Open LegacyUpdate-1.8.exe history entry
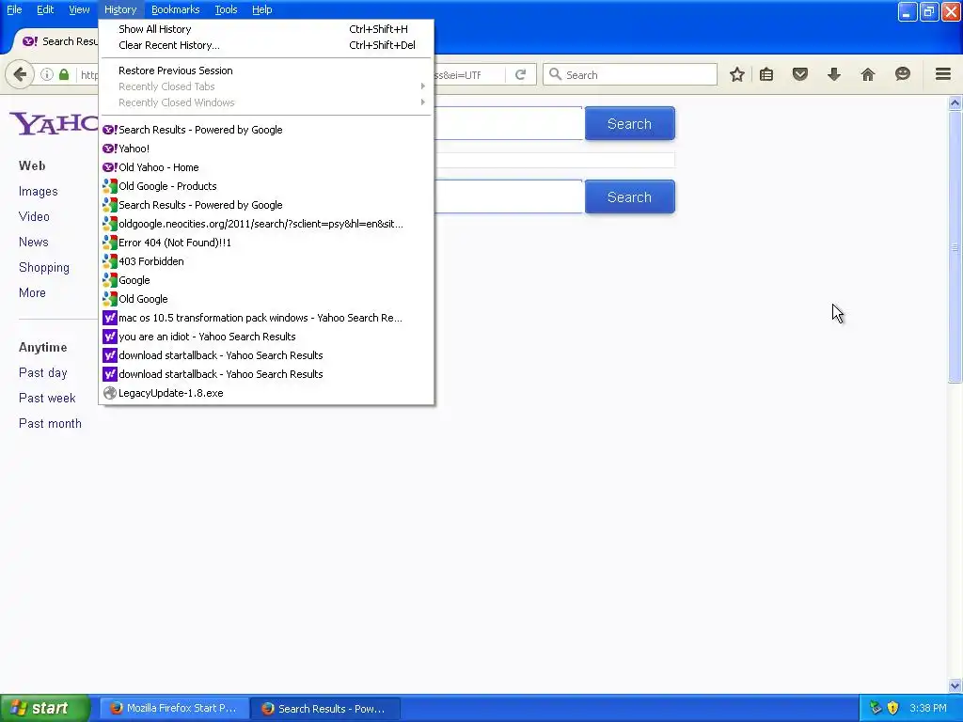Screen dimensions: 963x722 (x=266, y=393)
